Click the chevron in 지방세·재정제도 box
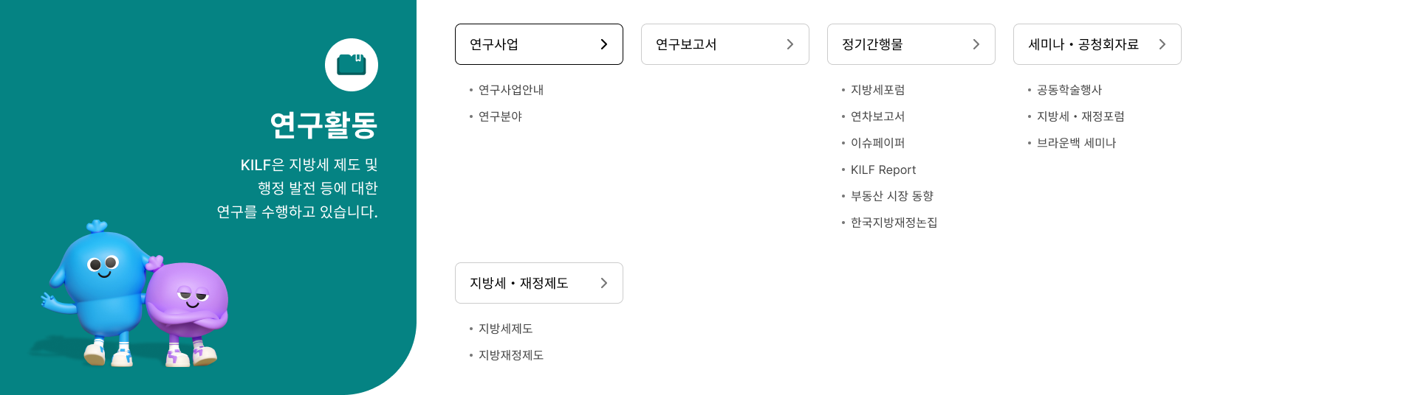The image size is (1418, 395). click(603, 283)
